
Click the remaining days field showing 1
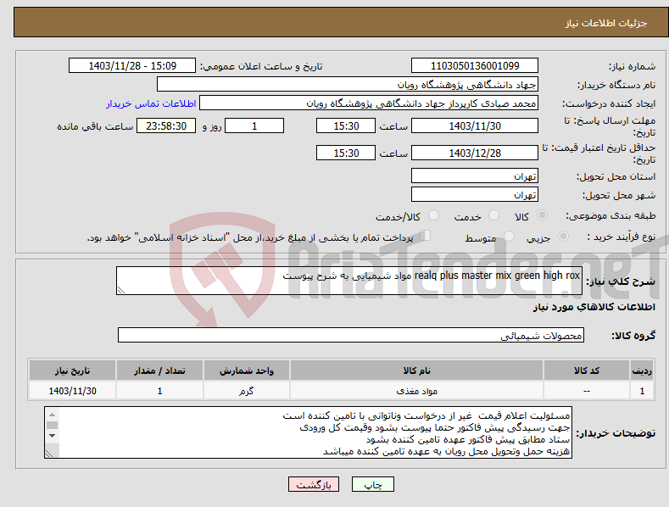pos(254,125)
